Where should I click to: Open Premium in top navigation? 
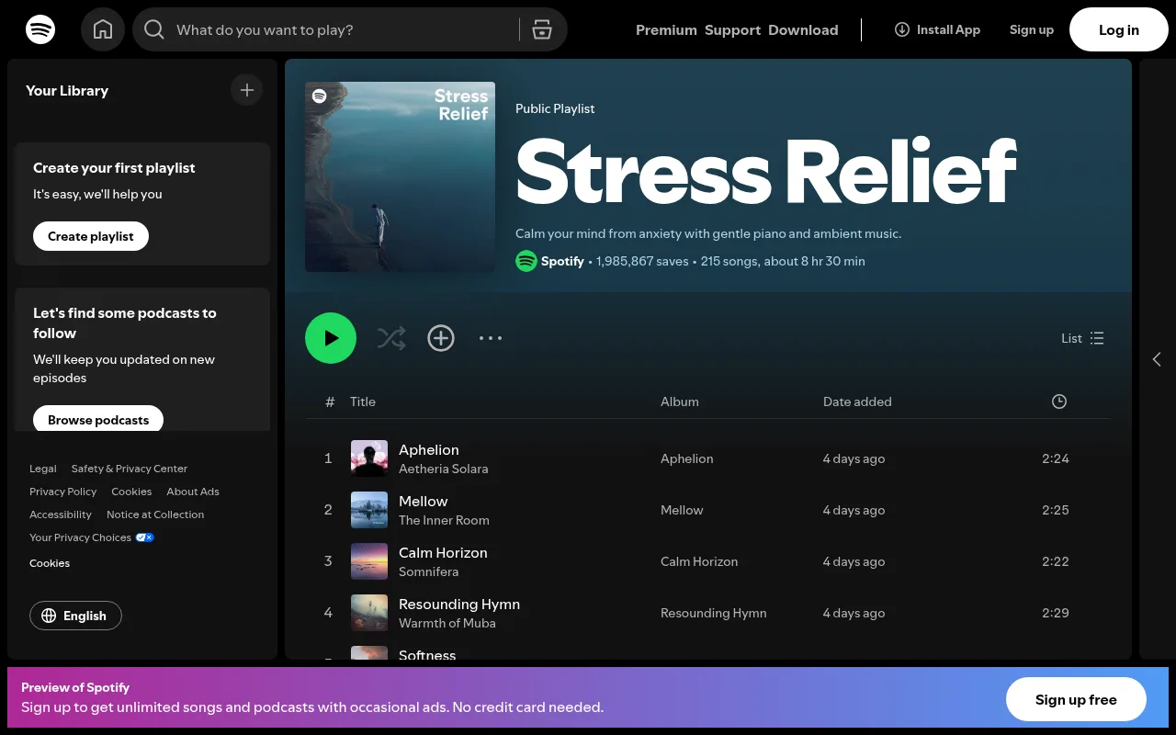(x=666, y=29)
